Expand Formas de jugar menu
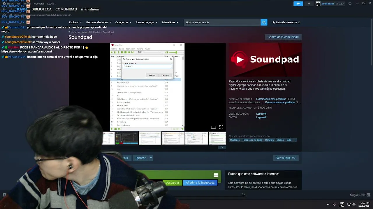 [x=147, y=22]
